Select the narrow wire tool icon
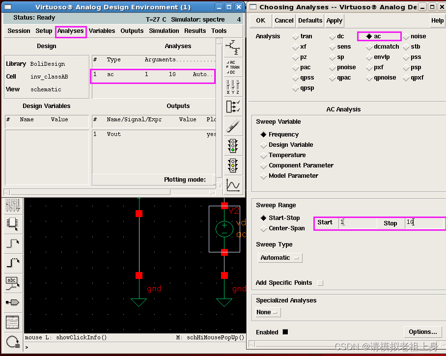This screenshot has height=356, width=446. click(13, 244)
